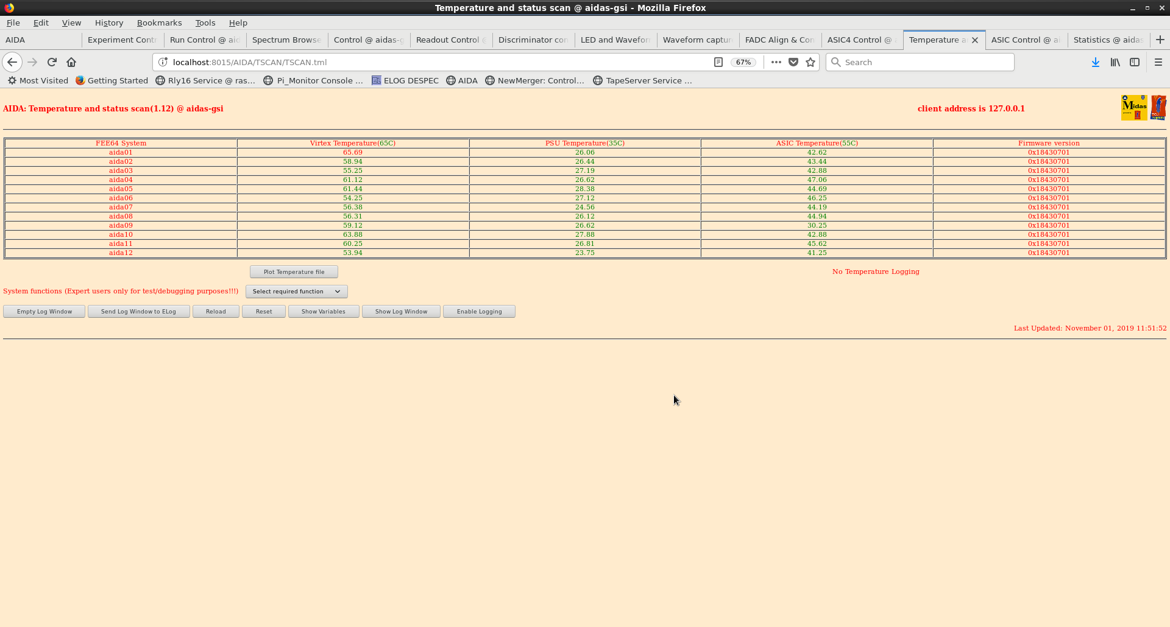The image size is (1170, 627).
Task: Expand the Select required function dropdown
Action: click(x=296, y=292)
